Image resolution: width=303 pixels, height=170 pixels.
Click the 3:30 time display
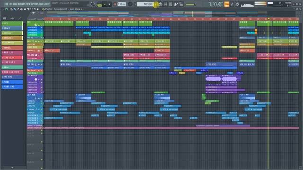pos(214,4)
